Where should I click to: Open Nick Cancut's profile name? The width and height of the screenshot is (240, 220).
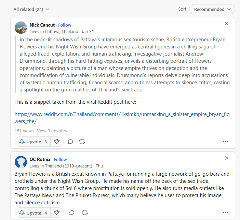click(42, 25)
